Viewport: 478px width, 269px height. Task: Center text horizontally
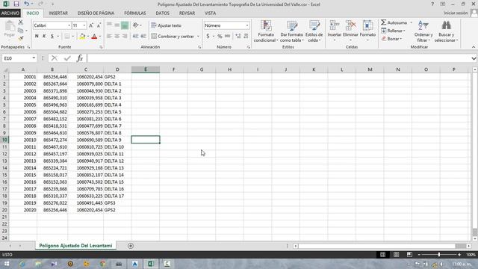117,37
